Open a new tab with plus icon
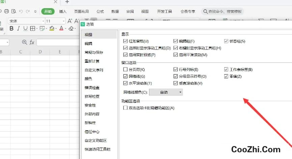This screenshot has height=159, width=292. (x=67, y=2)
